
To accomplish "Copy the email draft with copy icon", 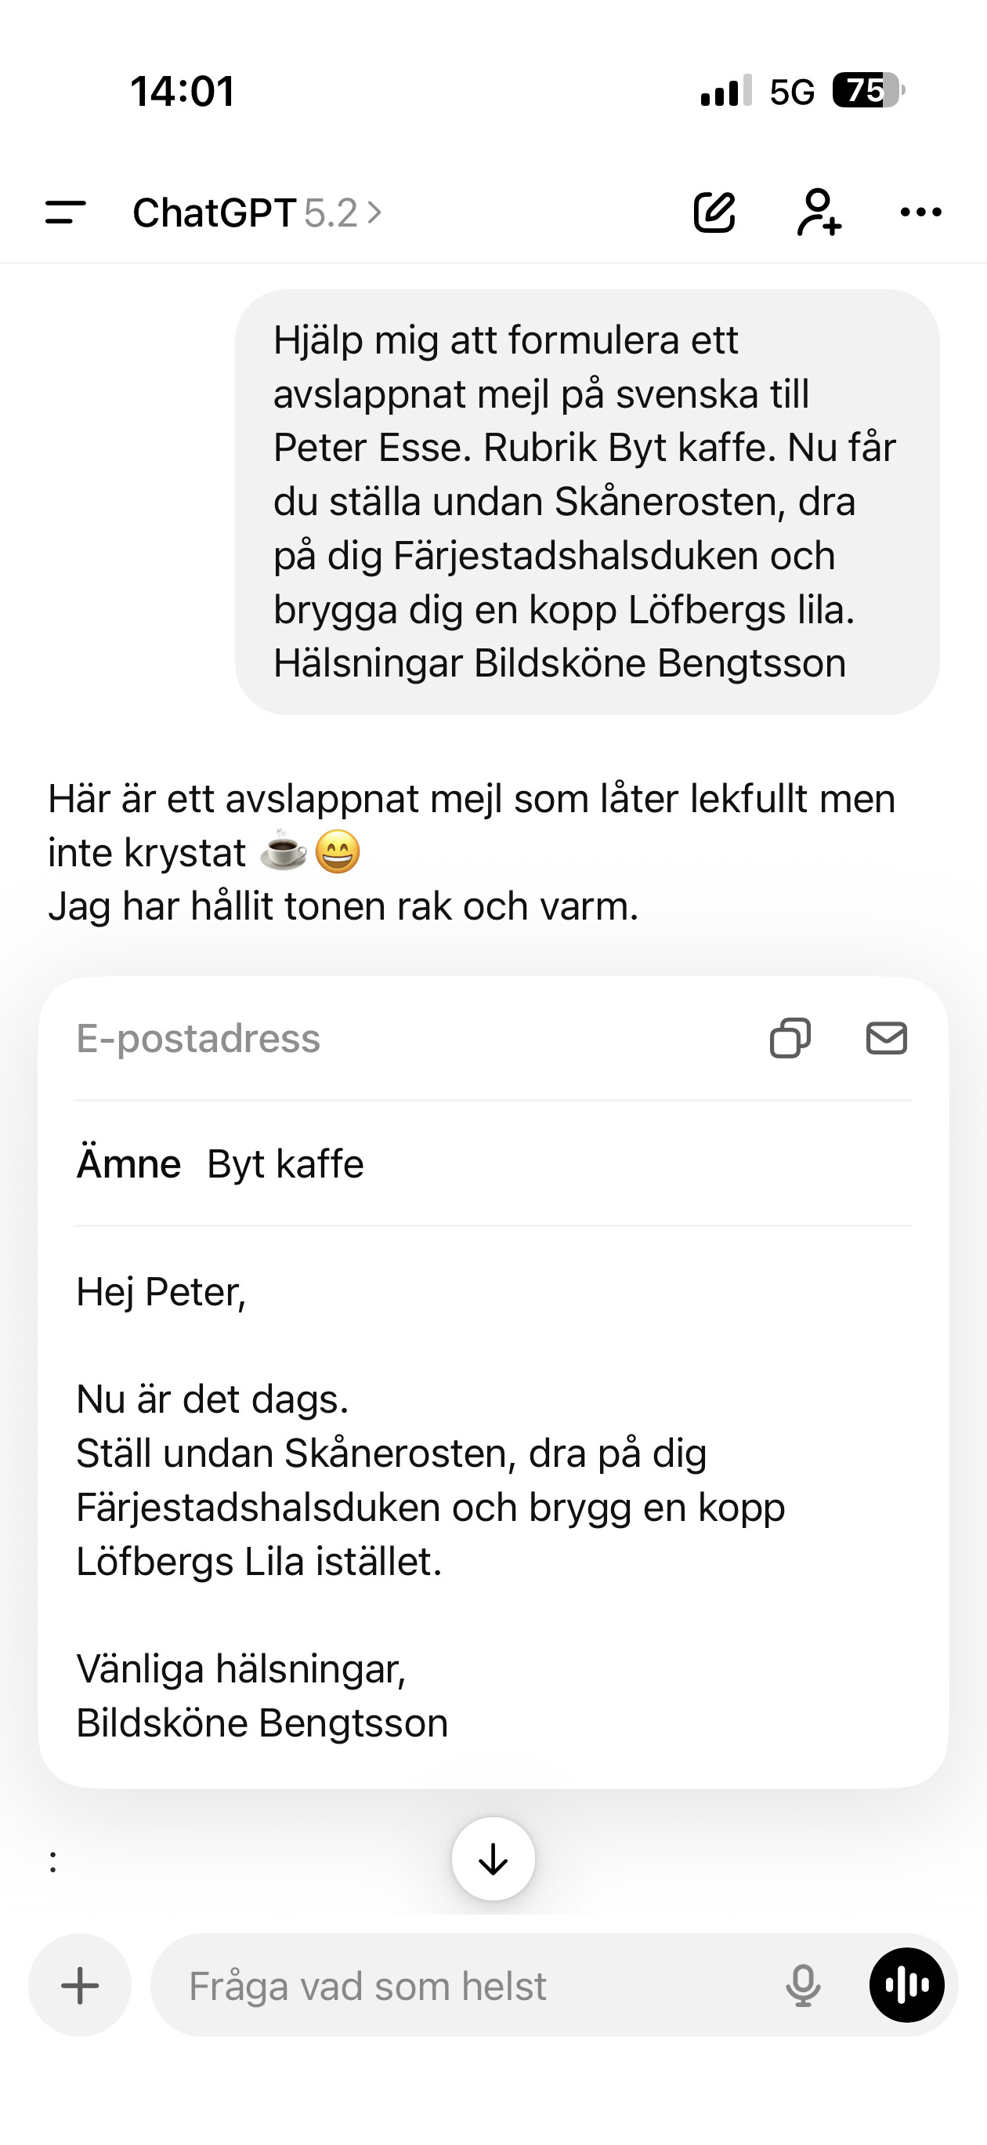I will pos(790,1038).
